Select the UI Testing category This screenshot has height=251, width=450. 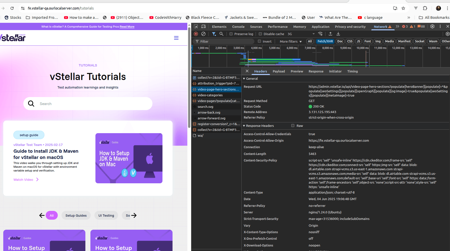coord(106,215)
